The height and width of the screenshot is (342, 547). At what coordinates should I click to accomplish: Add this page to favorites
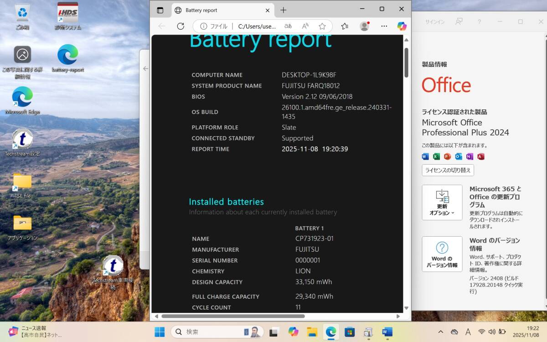[x=322, y=26]
